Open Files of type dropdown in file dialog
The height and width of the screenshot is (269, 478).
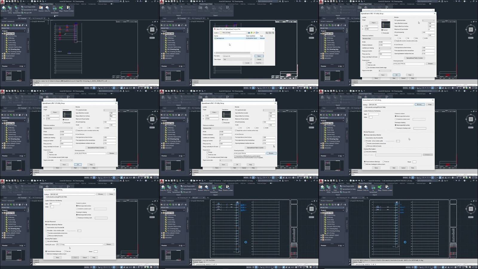click(x=237, y=59)
